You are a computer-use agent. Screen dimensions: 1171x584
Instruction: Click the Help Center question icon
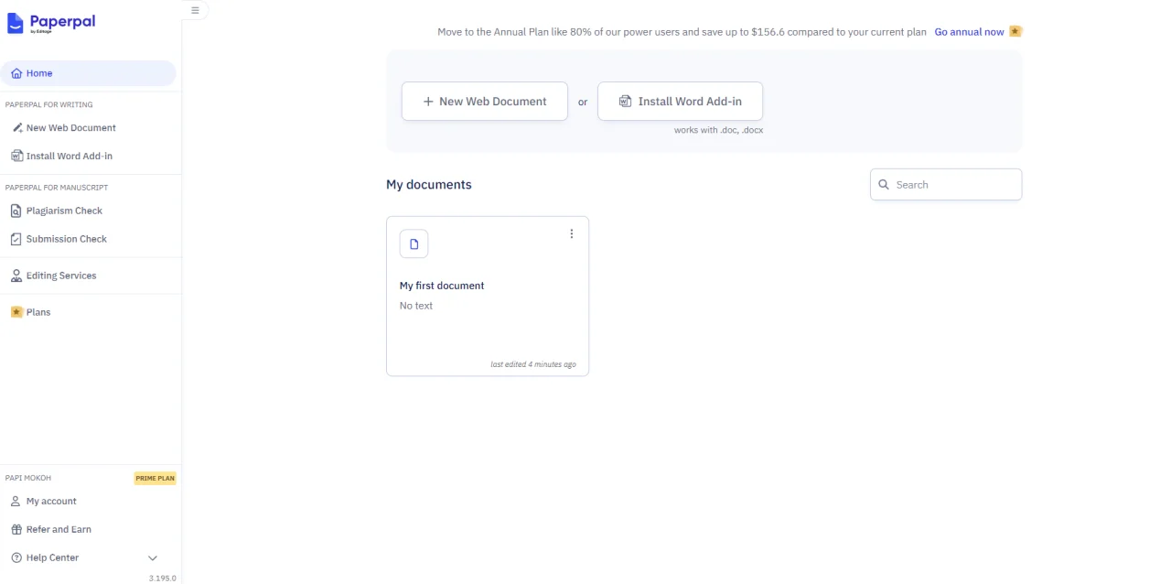(x=16, y=557)
